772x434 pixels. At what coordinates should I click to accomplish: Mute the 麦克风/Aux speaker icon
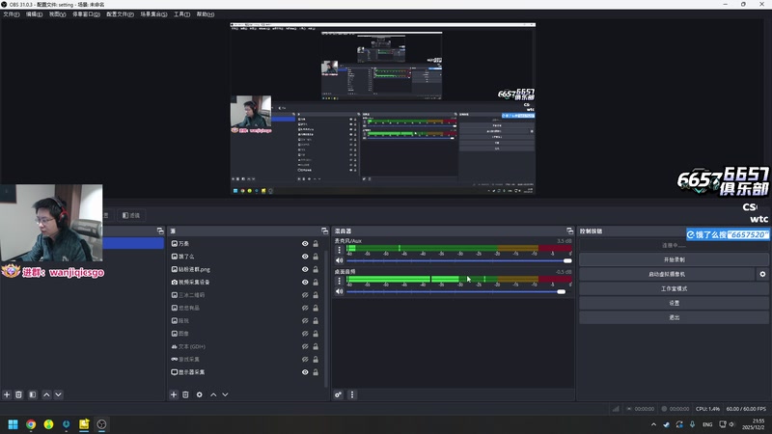pos(340,260)
